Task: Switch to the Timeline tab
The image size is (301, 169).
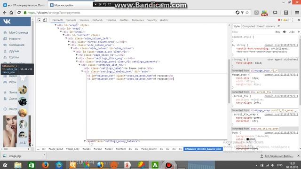Action: [x=111, y=20]
